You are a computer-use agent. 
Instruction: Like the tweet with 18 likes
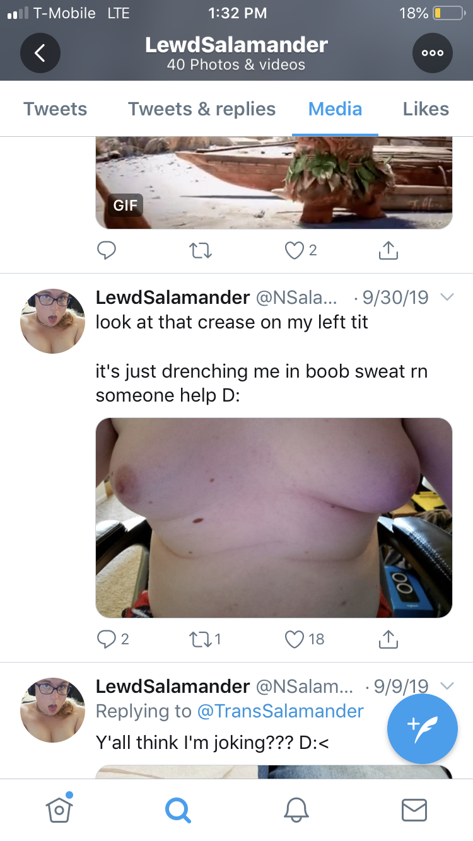tap(305, 639)
